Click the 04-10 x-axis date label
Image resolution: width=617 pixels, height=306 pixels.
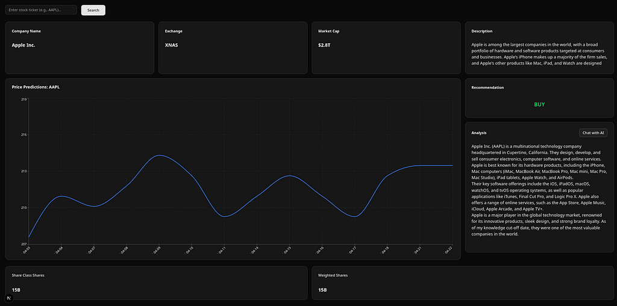point(189,251)
